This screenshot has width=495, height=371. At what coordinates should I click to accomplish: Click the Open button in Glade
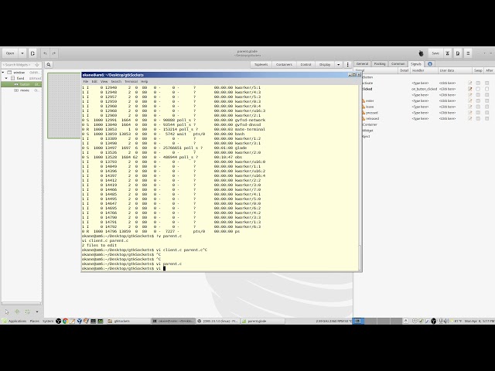coord(10,53)
